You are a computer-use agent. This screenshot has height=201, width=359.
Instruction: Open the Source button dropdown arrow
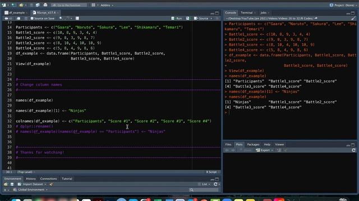pyautogui.click(x=211, y=18)
